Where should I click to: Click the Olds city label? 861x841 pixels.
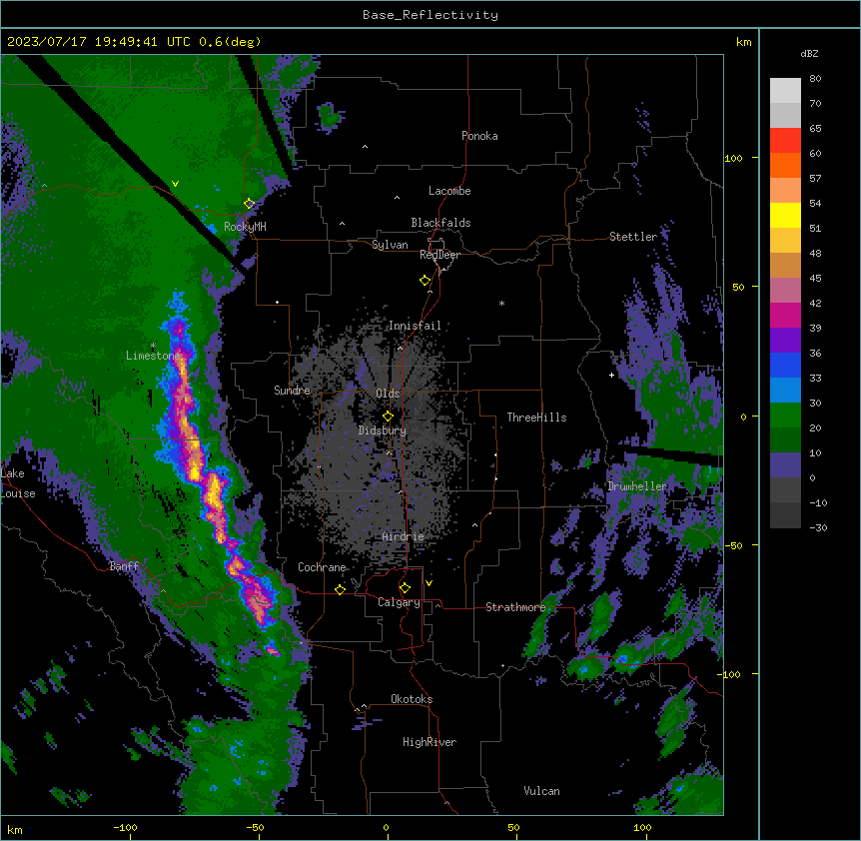[388, 394]
